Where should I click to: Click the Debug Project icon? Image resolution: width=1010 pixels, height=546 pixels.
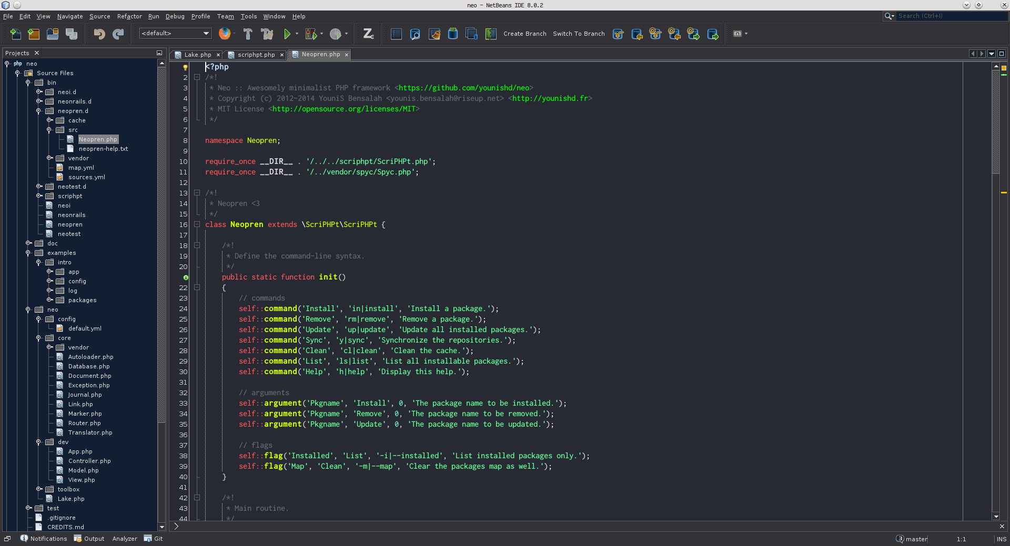coord(311,34)
